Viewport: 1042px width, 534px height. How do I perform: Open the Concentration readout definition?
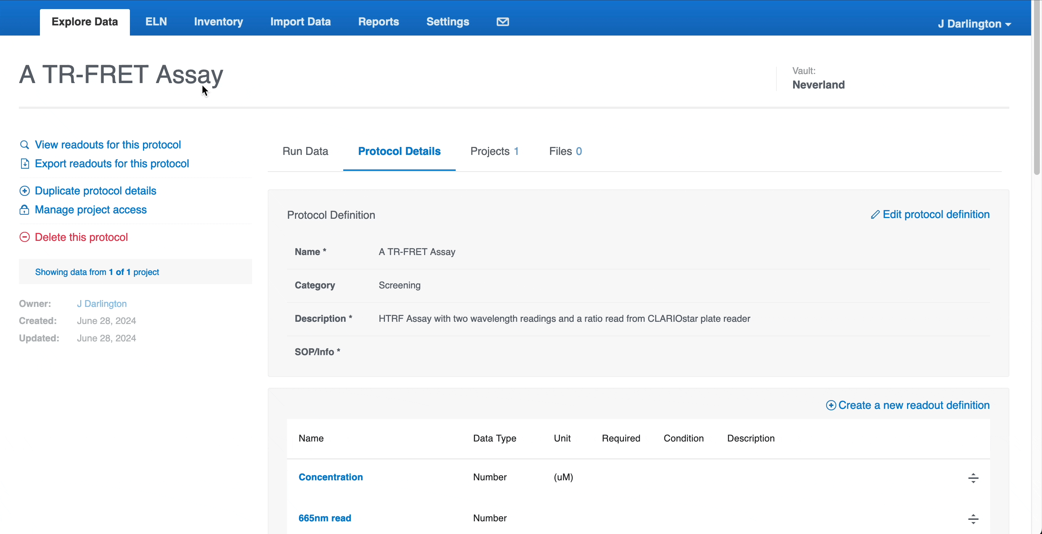331,477
